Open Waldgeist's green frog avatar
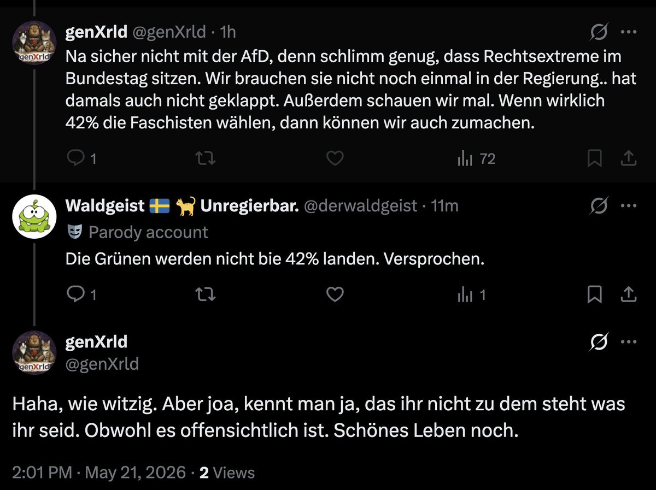Viewport: 656px width, 490px height. pos(34,214)
